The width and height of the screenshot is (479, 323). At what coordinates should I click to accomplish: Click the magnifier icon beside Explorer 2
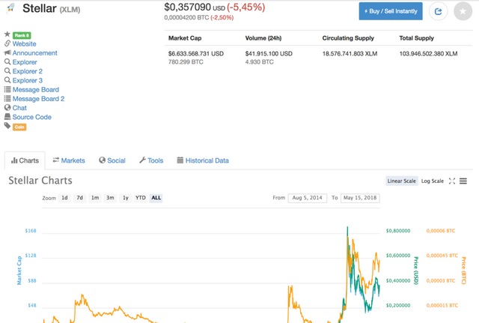tap(7, 71)
